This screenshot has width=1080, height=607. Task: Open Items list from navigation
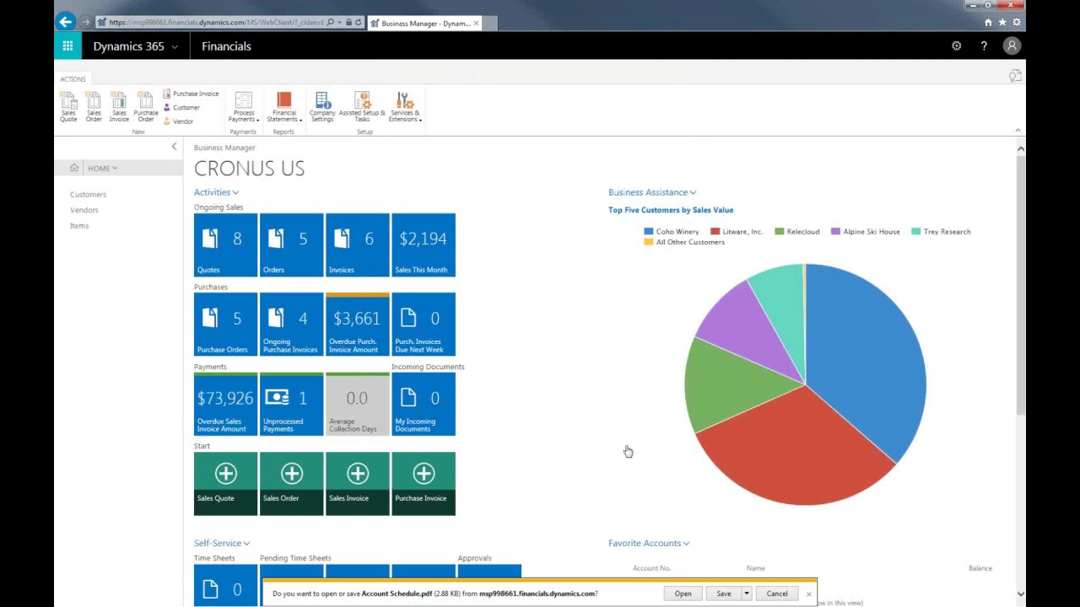79,226
